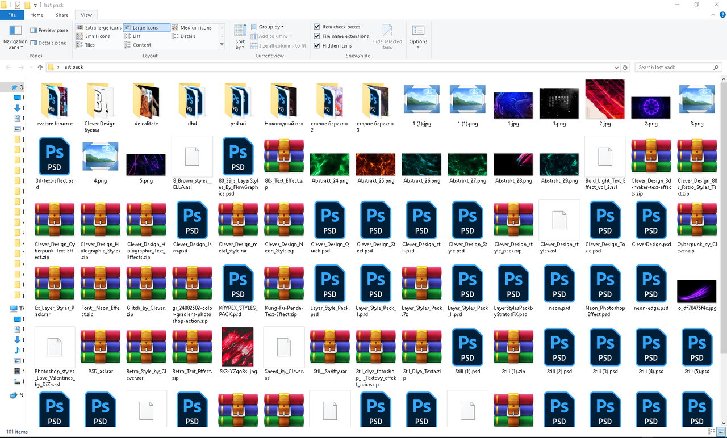The width and height of the screenshot is (727, 438).
Task: Select the Abstrakt_25.png orange thumbnail
Action: 375,169
